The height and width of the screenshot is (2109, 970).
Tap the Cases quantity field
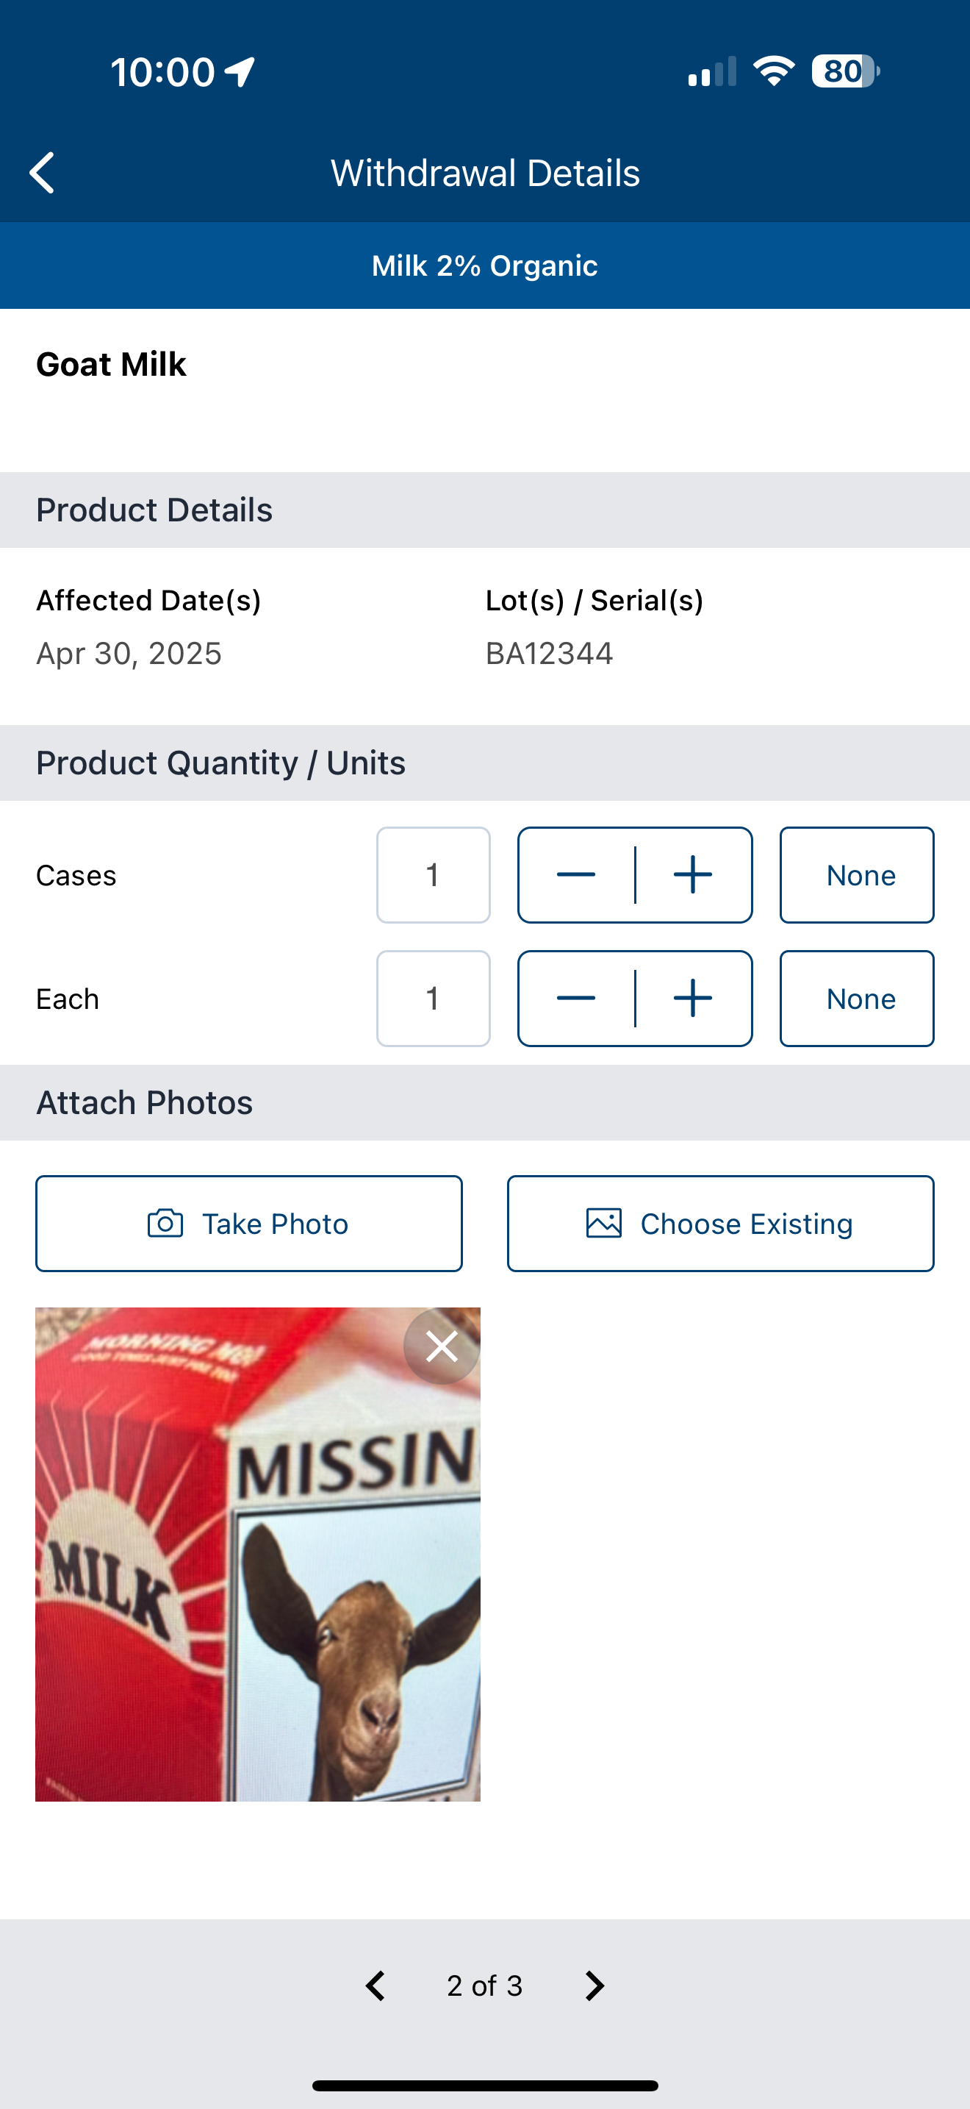click(x=433, y=874)
